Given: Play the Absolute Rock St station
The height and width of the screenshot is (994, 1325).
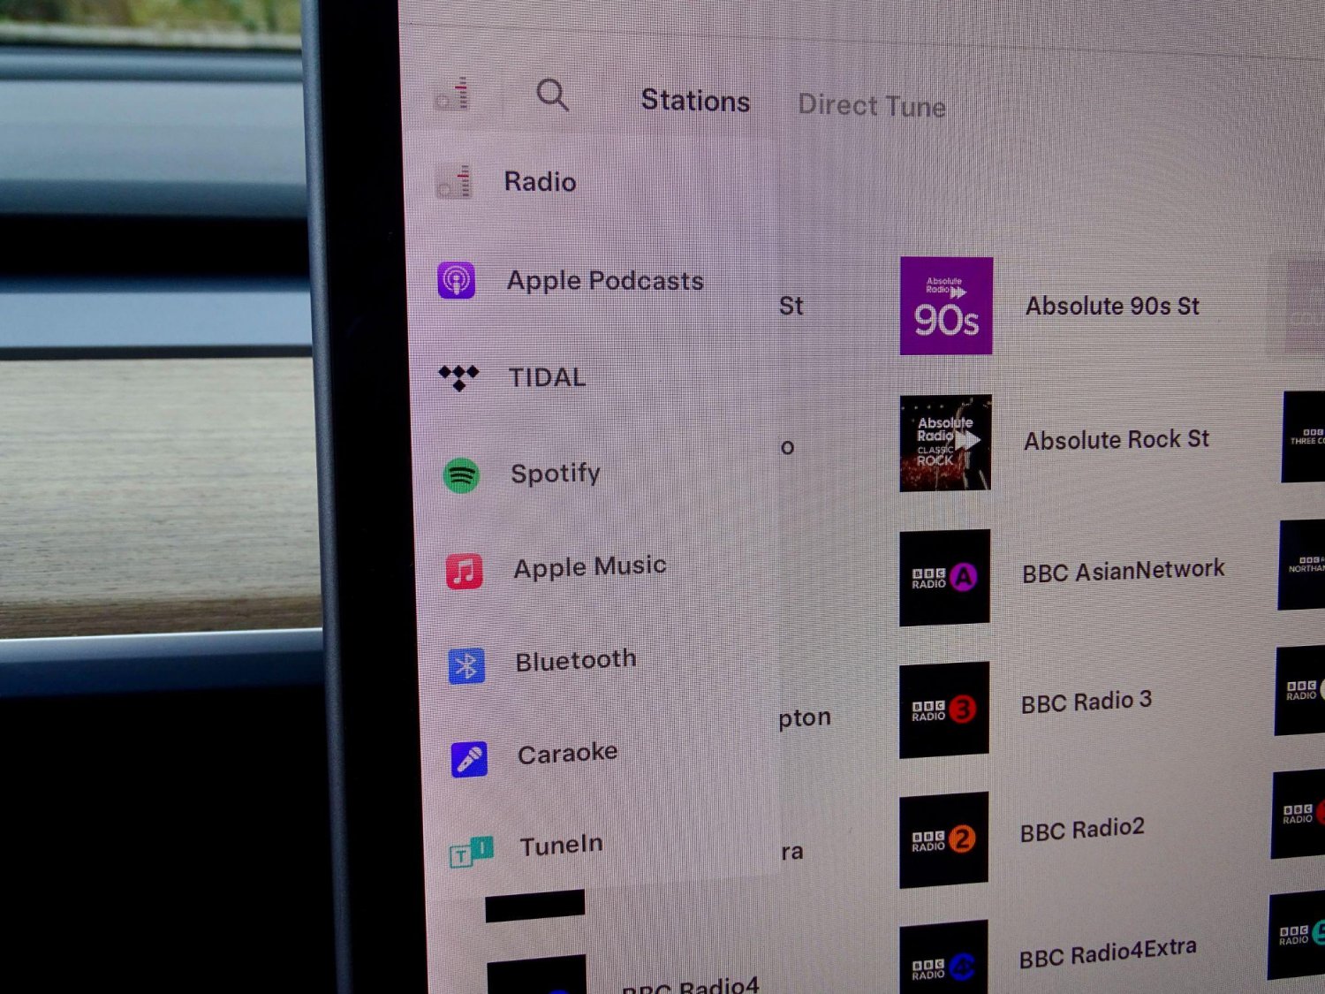Looking at the screenshot, I should [1117, 439].
